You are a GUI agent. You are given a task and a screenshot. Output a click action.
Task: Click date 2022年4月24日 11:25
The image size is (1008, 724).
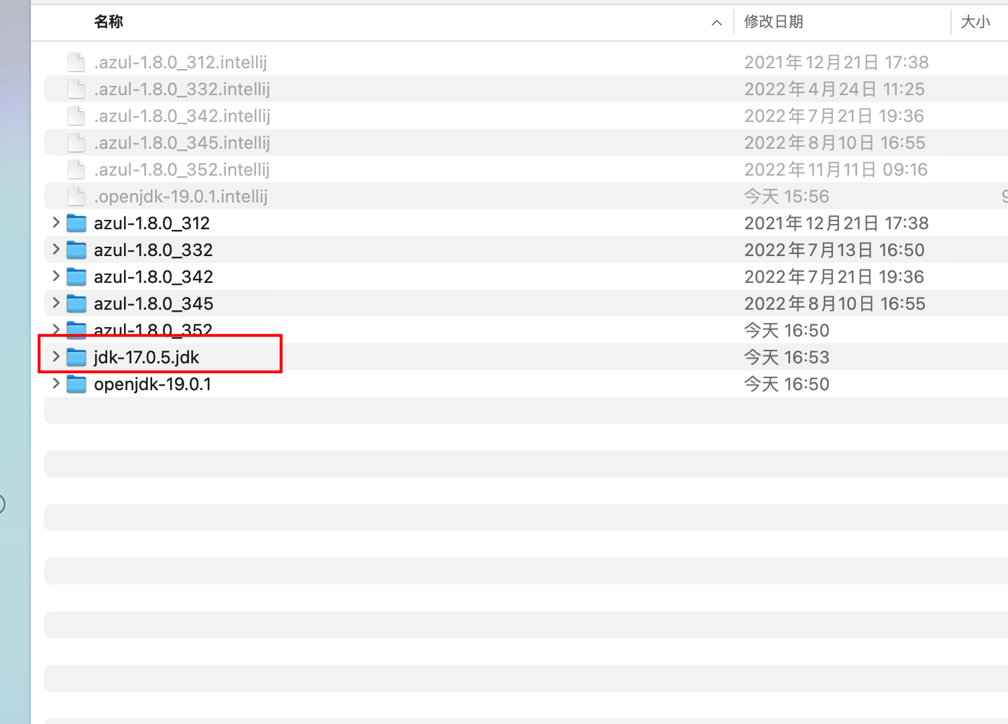click(x=834, y=89)
